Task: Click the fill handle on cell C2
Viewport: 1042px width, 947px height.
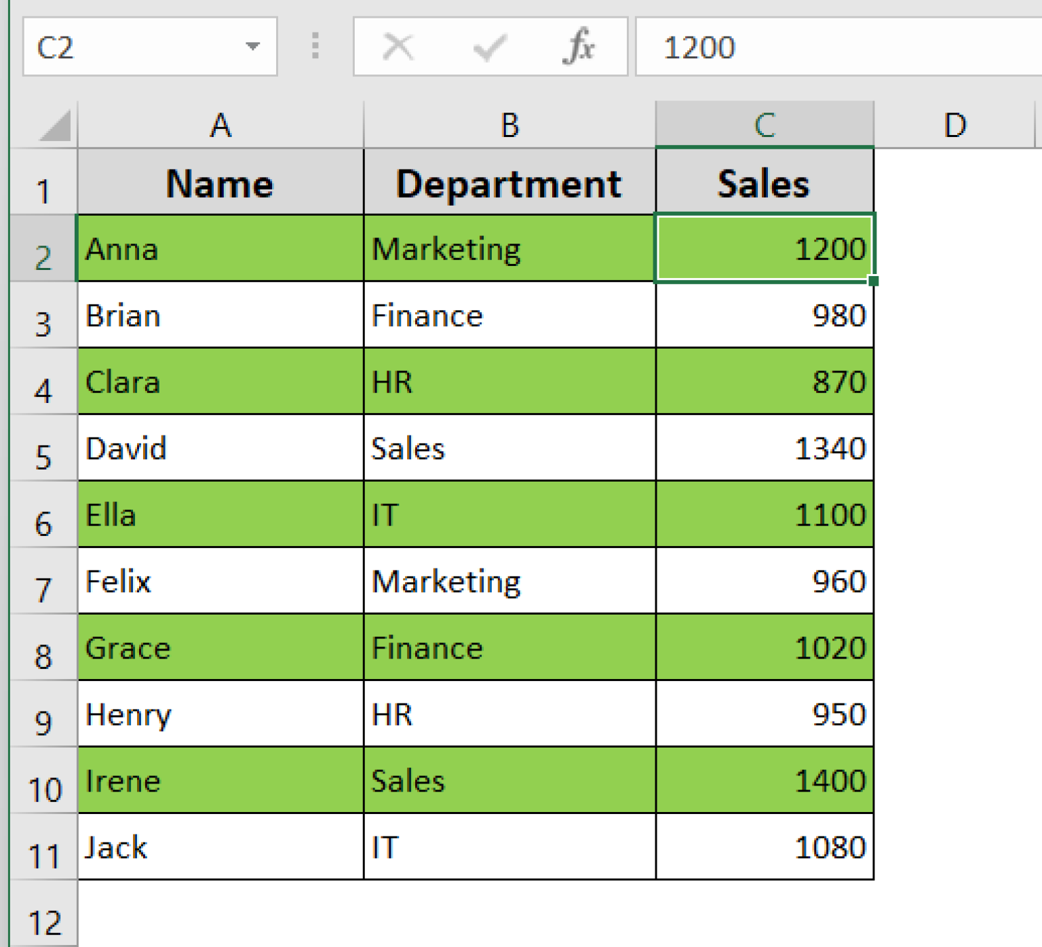Action: click(874, 279)
